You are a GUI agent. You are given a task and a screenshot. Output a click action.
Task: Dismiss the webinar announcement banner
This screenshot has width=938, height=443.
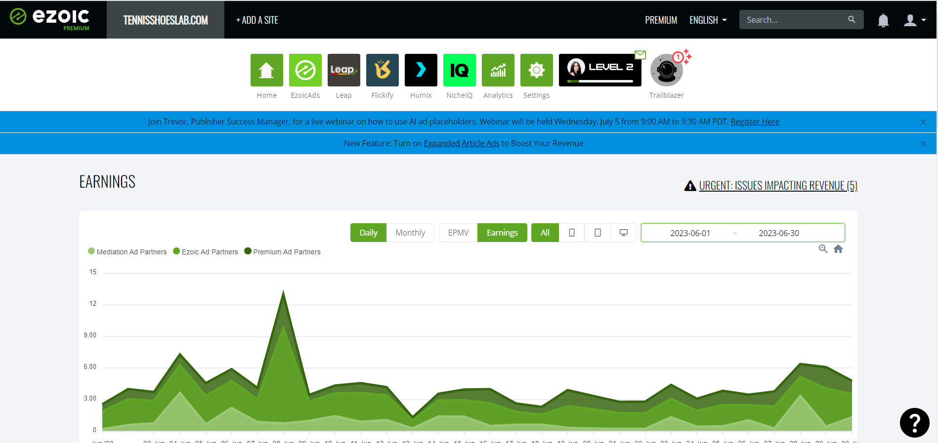pyautogui.click(x=923, y=122)
